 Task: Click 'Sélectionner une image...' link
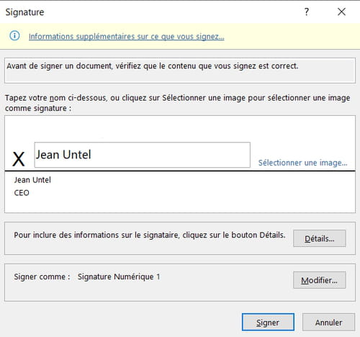pyautogui.click(x=302, y=163)
